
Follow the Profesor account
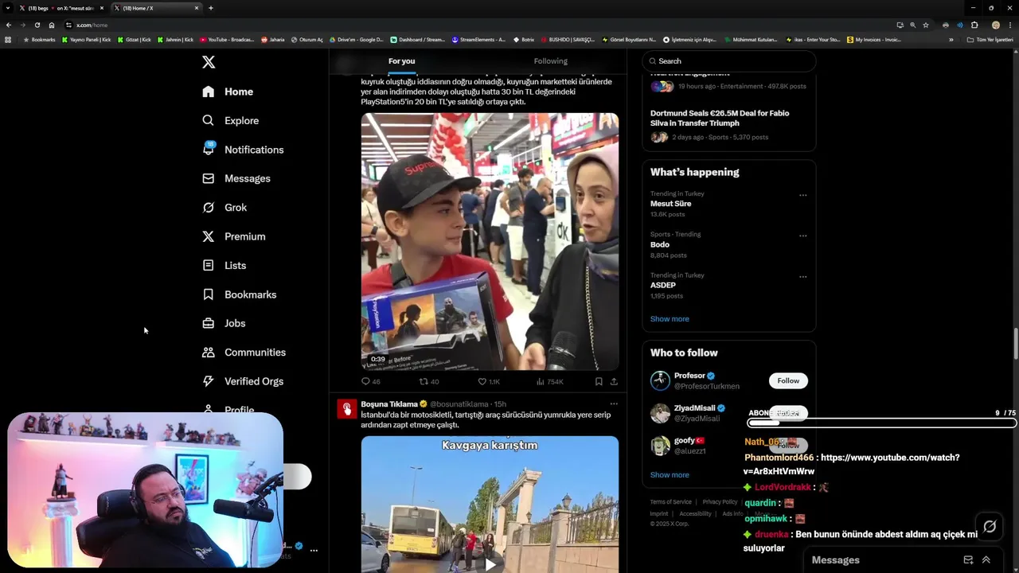point(788,380)
